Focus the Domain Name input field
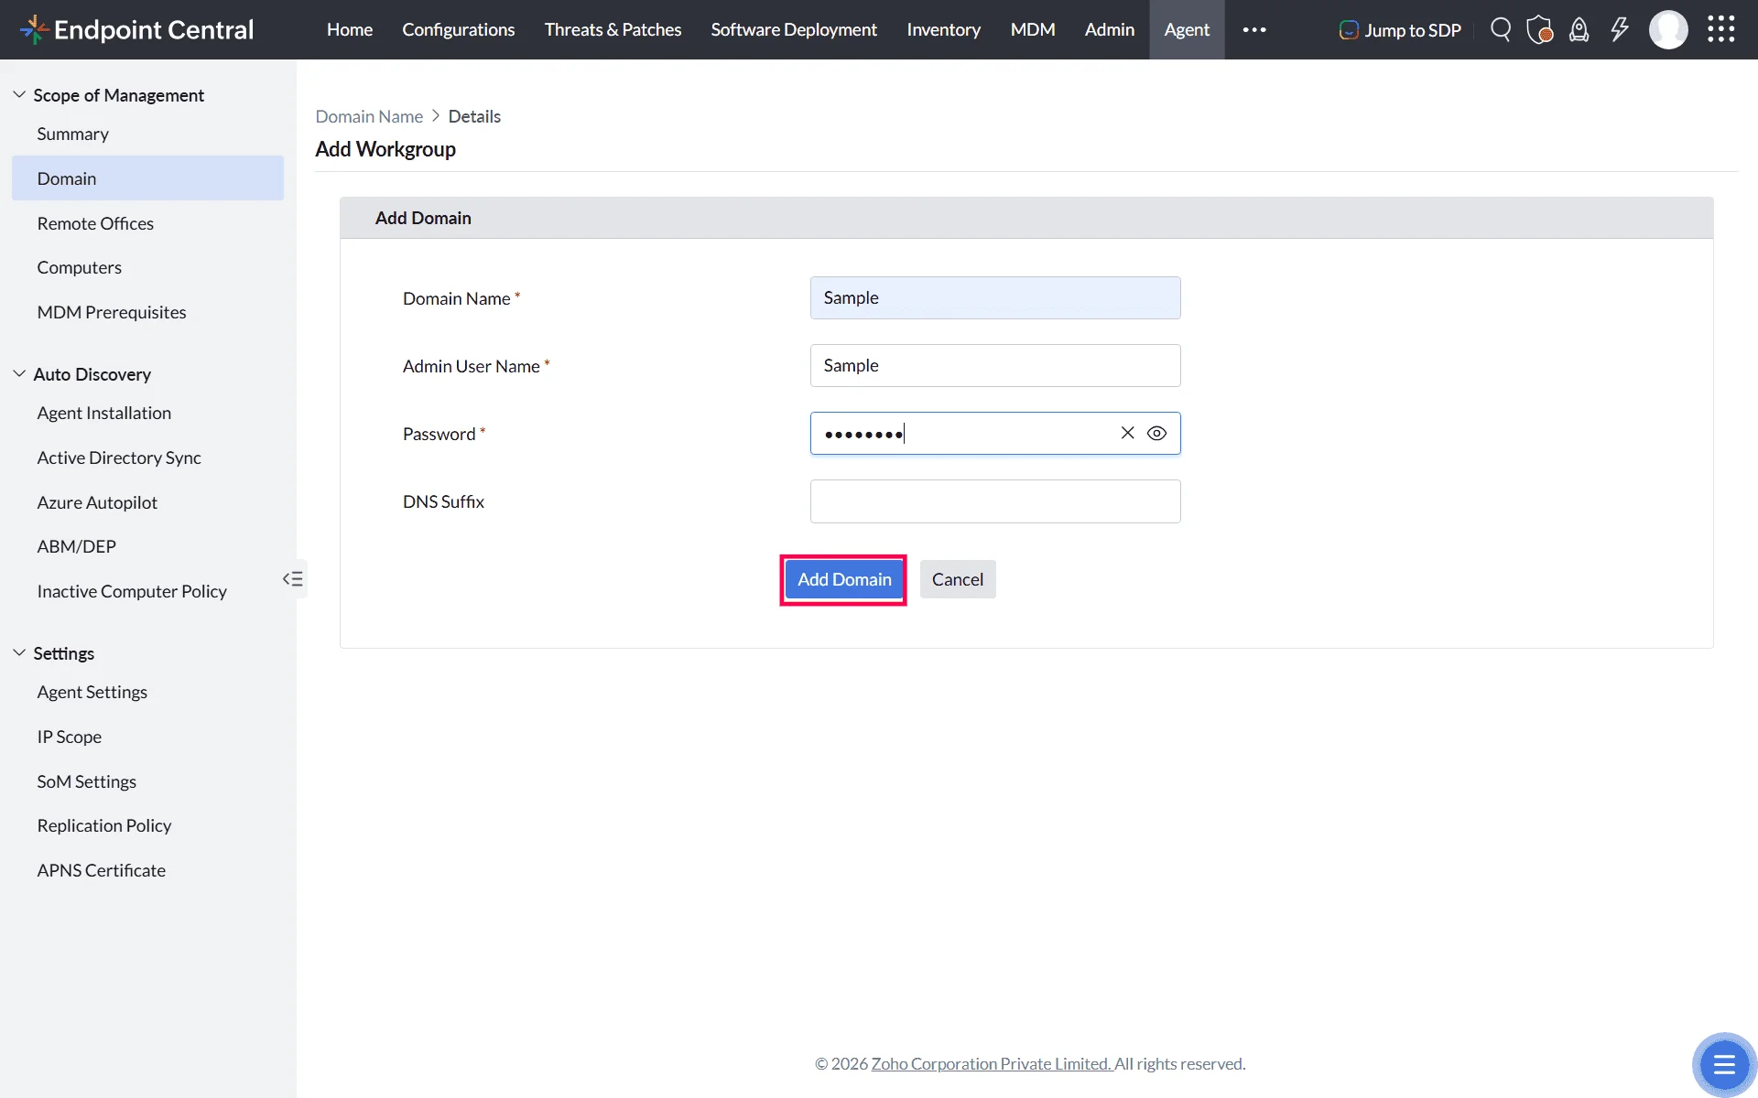This screenshot has height=1098, width=1758. tap(995, 297)
